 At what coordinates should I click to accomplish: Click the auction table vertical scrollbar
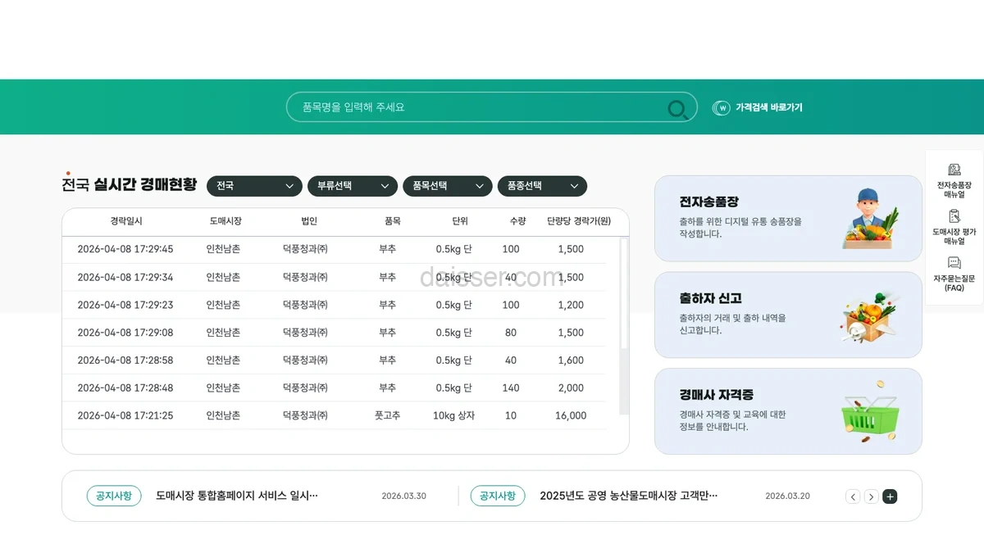point(623,326)
